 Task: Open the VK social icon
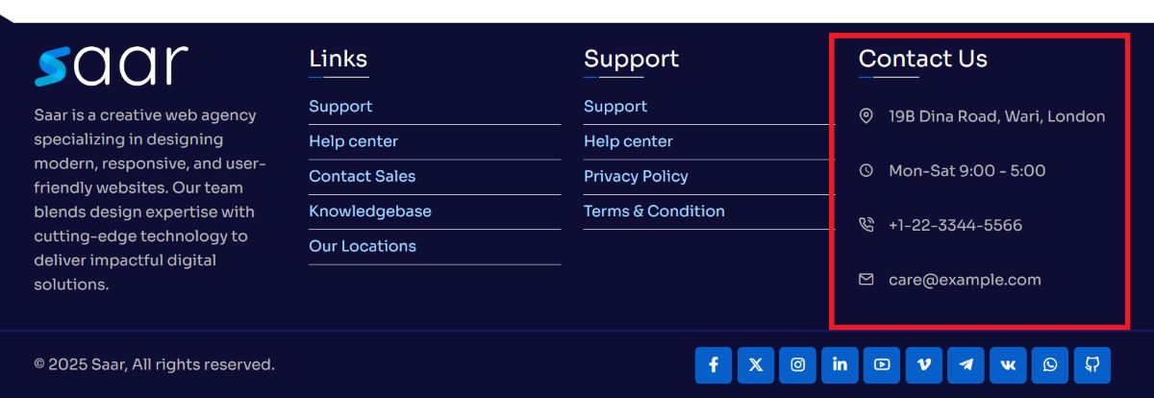(1008, 365)
